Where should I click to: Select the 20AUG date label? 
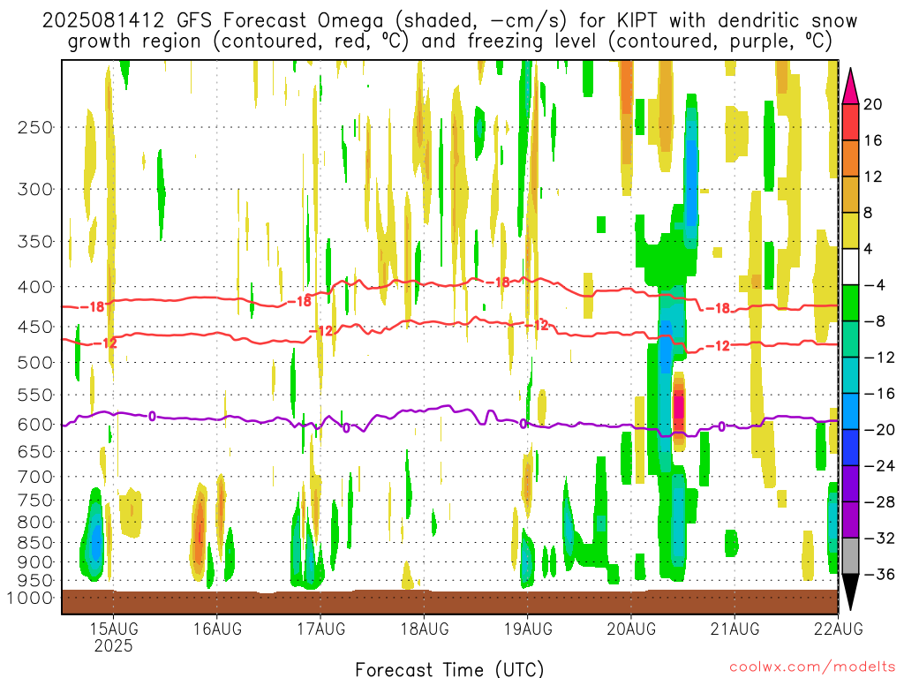pos(631,629)
